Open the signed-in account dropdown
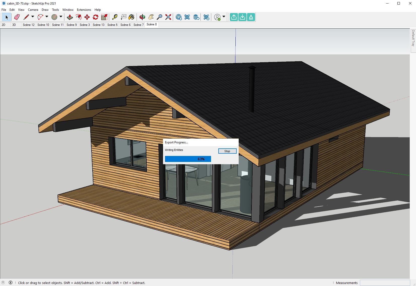Image resolution: width=416 pixels, height=286 pixels. (223, 17)
